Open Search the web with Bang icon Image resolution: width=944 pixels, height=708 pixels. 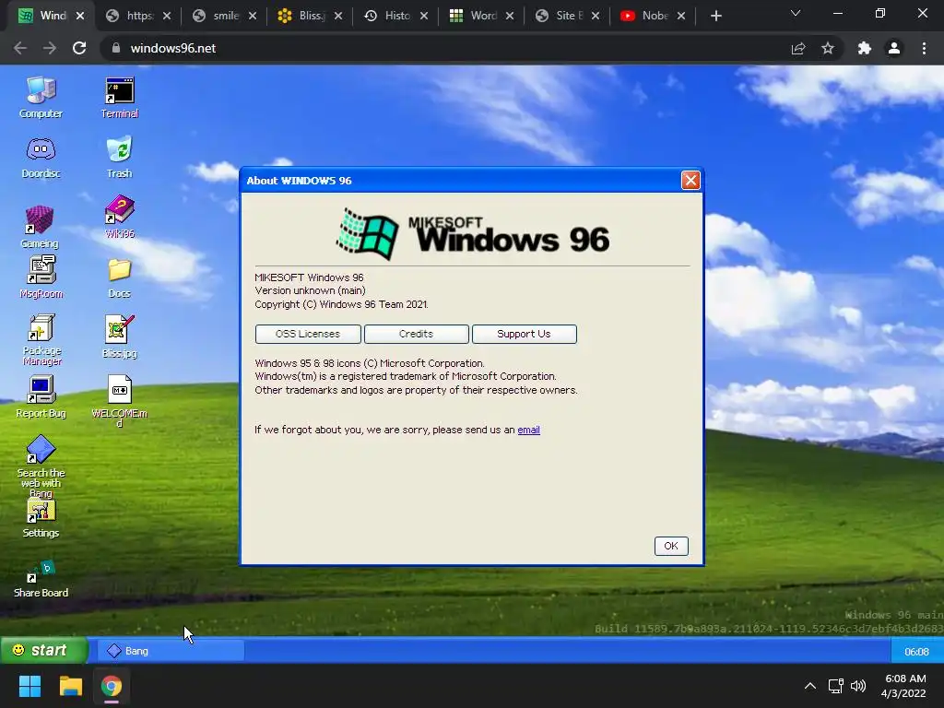pos(41,466)
